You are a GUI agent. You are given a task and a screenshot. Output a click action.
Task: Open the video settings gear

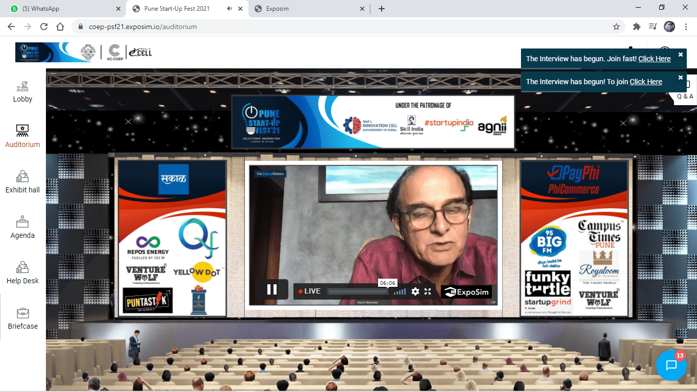tap(415, 291)
